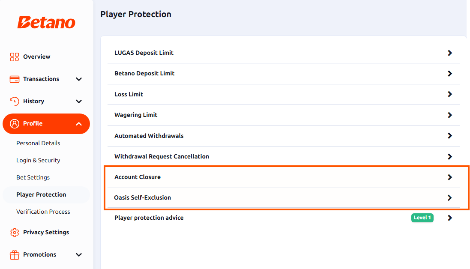Image resolution: width=470 pixels, height=269 pixels.
Task: Expand the History menu chevron
Action: [79, 101]
